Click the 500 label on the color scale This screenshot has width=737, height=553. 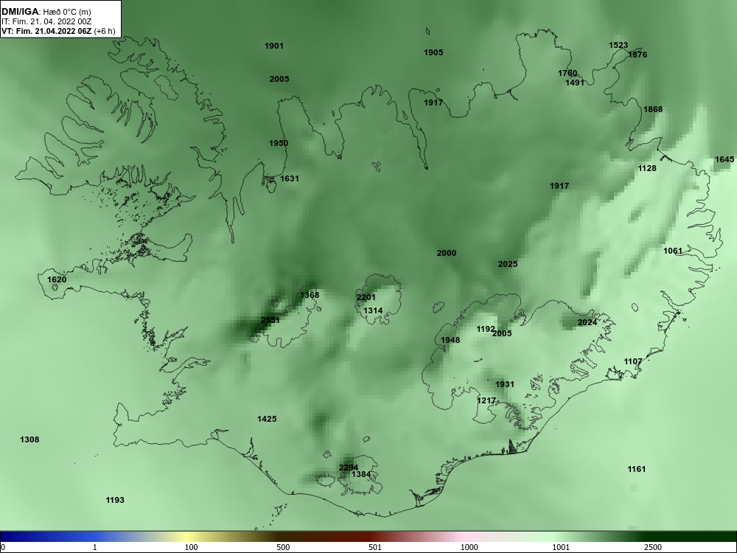pyautogui.click(x=283, y=547)
